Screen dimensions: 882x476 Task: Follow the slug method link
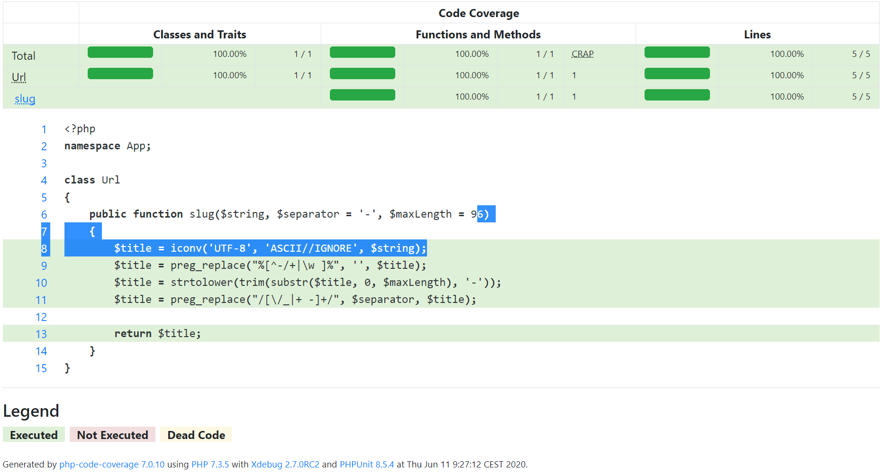click(x=25, y=99)
